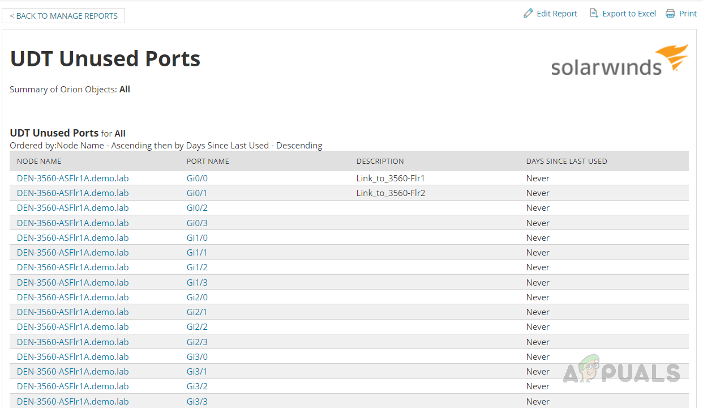Click the 'Ordered by:Node Name' sort description

coord(166,145)
